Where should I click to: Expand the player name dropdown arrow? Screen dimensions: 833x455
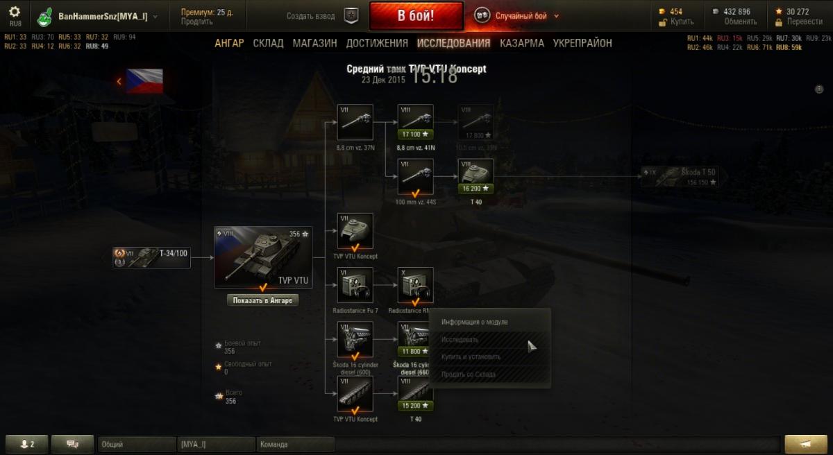155,17
